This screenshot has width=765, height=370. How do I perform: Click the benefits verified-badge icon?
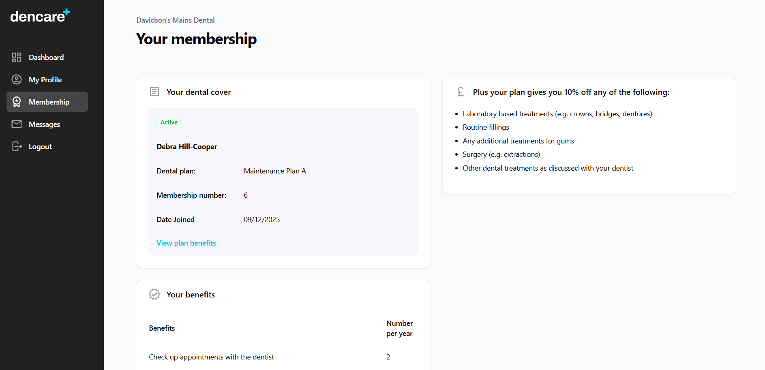pos(154,294)
